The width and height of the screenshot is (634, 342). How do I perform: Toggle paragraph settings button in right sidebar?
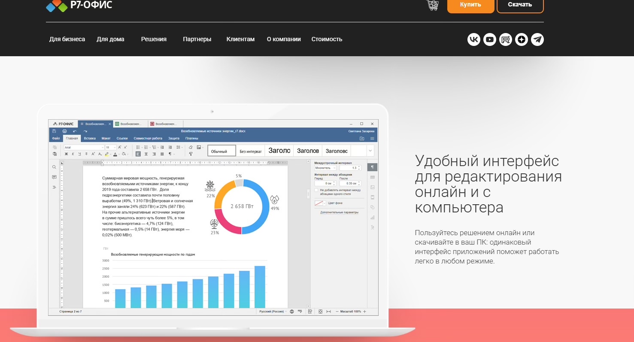372,167
